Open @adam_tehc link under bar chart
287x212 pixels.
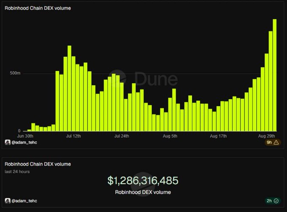tap(24, 142)
